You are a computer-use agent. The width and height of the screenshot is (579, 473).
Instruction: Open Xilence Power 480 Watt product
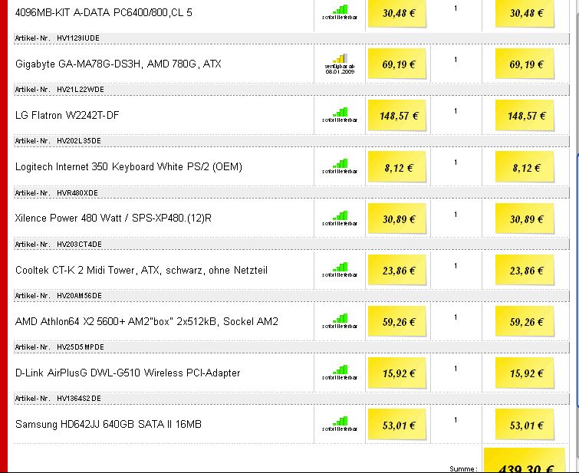[113, 218]
